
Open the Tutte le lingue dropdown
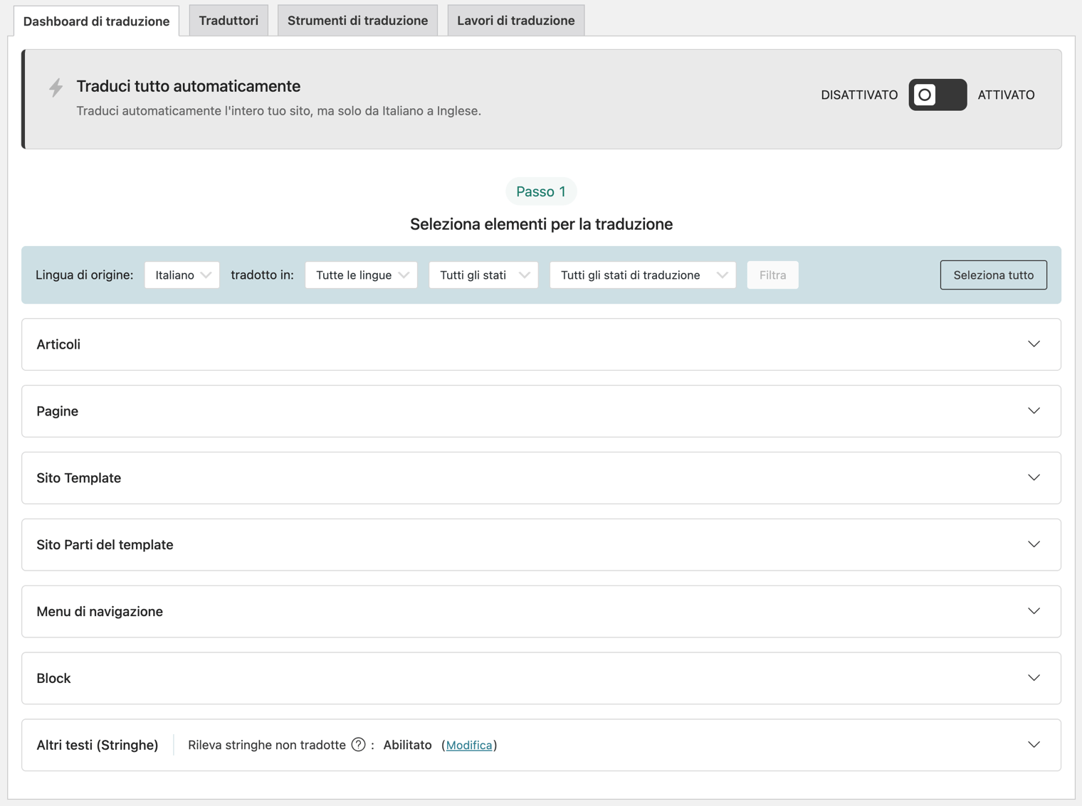[361, 275]
